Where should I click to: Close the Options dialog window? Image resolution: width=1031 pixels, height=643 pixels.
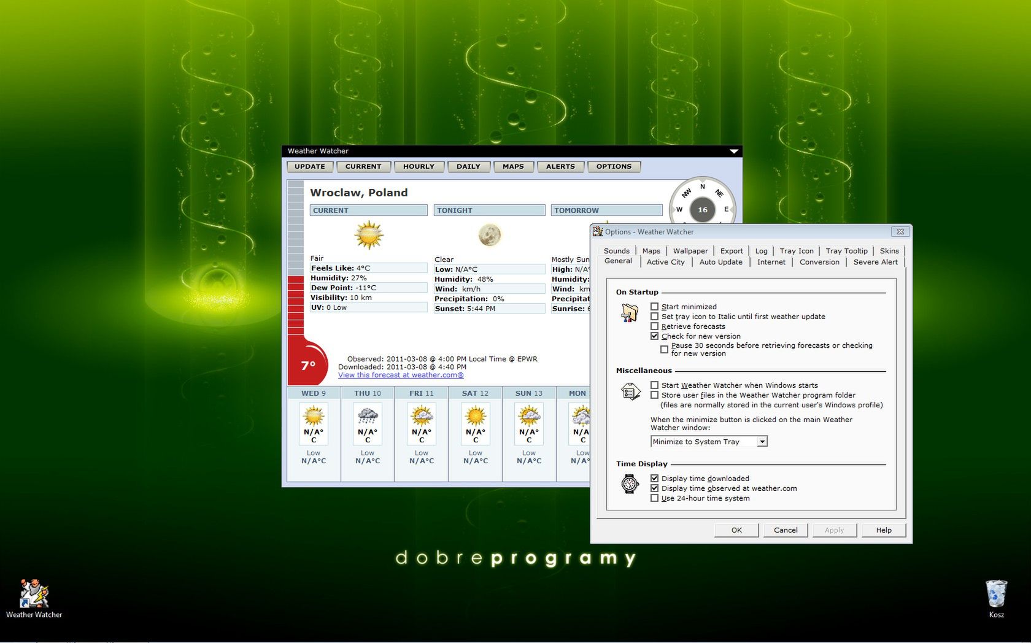pos(900,231)
